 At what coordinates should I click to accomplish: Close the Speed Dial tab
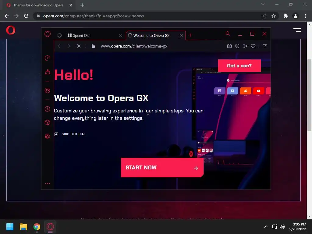pos(121,36)
